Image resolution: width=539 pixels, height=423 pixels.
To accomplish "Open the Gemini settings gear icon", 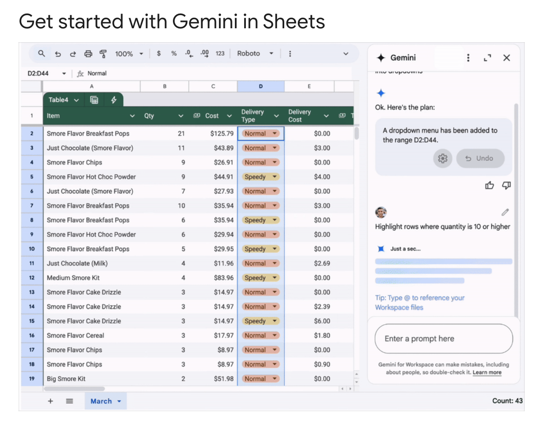I will 442,158.
